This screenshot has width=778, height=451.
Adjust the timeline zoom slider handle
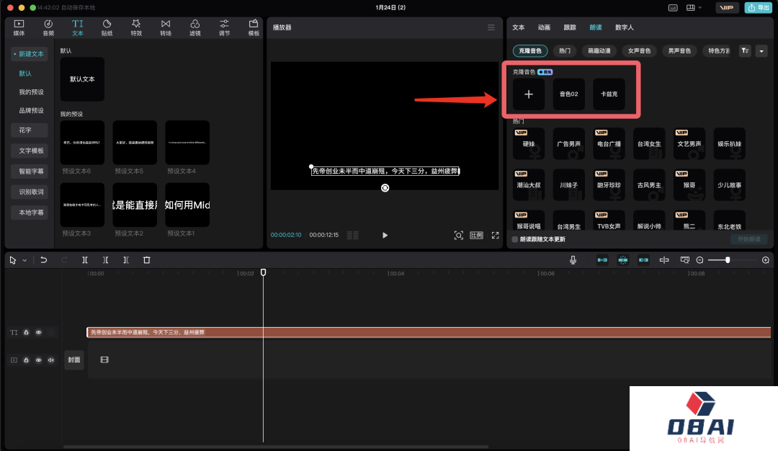coord(728,260)
